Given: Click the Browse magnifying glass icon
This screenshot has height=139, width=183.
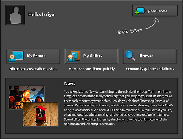Looking at the screenshot, I should (x=130, y=56).
